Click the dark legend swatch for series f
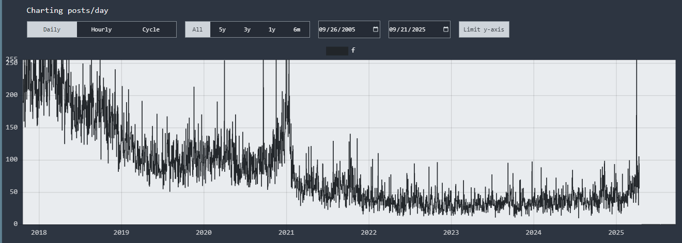Image resolution: width=682 pixels, height=243 pixels. pos(337,51)
